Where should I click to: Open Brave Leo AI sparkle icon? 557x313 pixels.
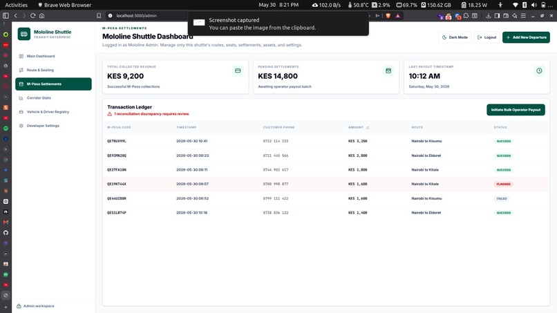[514, 16]
